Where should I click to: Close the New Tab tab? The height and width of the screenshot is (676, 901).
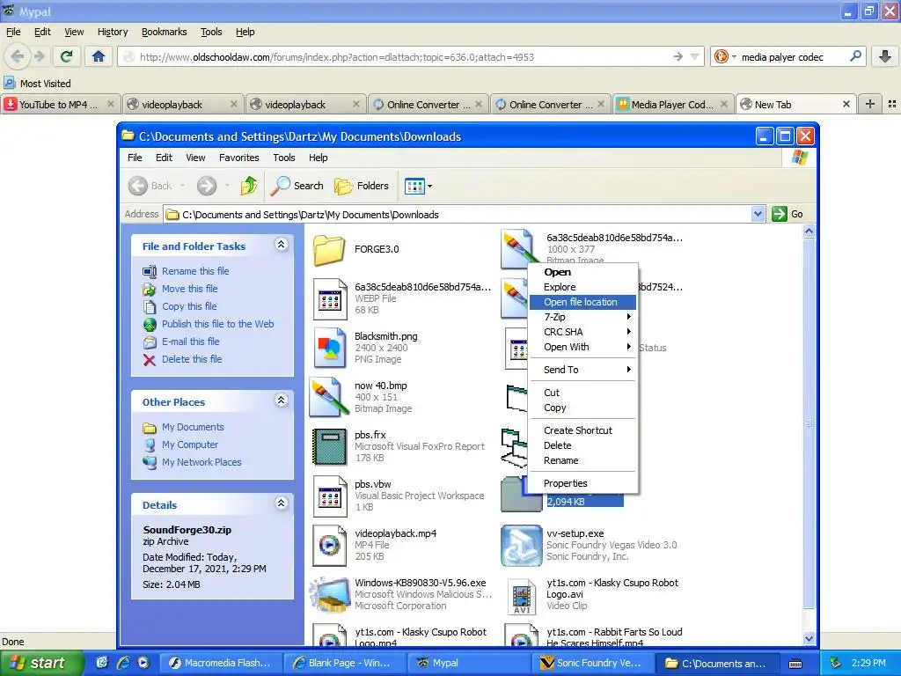846,104
